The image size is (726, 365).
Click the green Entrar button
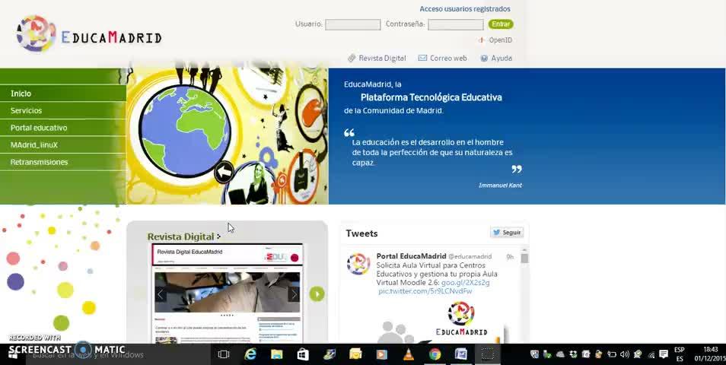coord(501,24)
